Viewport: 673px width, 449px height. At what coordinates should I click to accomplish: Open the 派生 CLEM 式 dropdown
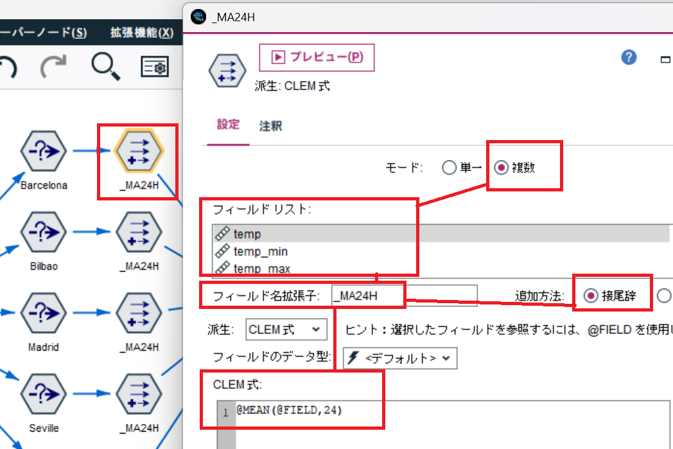click(x=286, y=330)
